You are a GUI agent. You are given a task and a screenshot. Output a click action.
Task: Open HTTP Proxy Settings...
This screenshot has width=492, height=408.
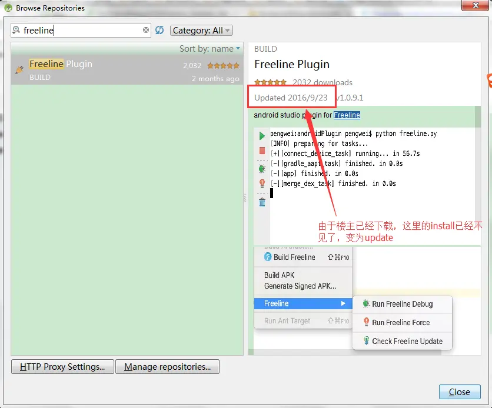(x=62, y=367)
